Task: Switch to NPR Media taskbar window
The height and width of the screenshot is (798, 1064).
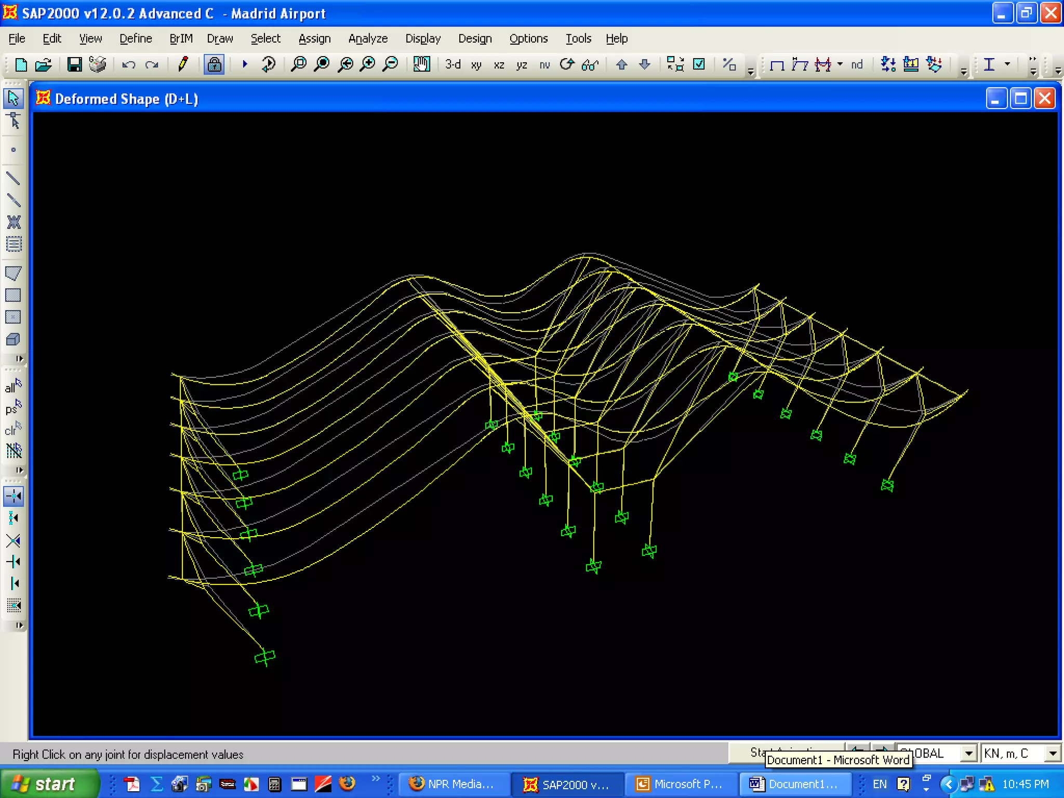Action: (453, 784)
